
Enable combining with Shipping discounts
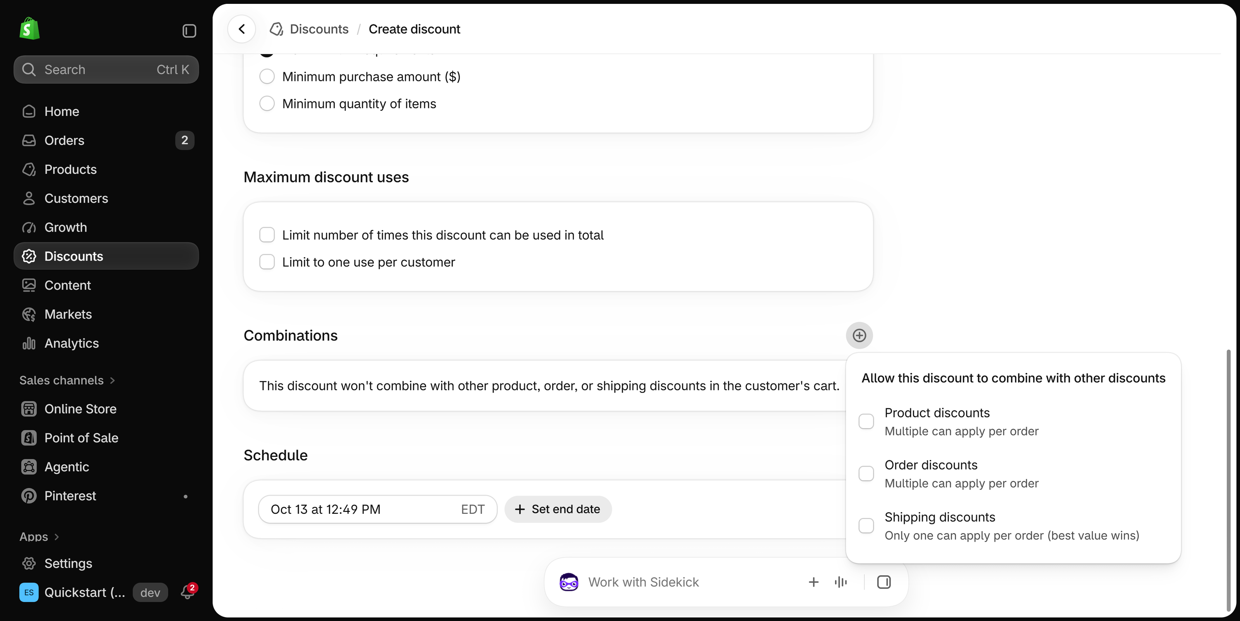[x=866, y=526]
